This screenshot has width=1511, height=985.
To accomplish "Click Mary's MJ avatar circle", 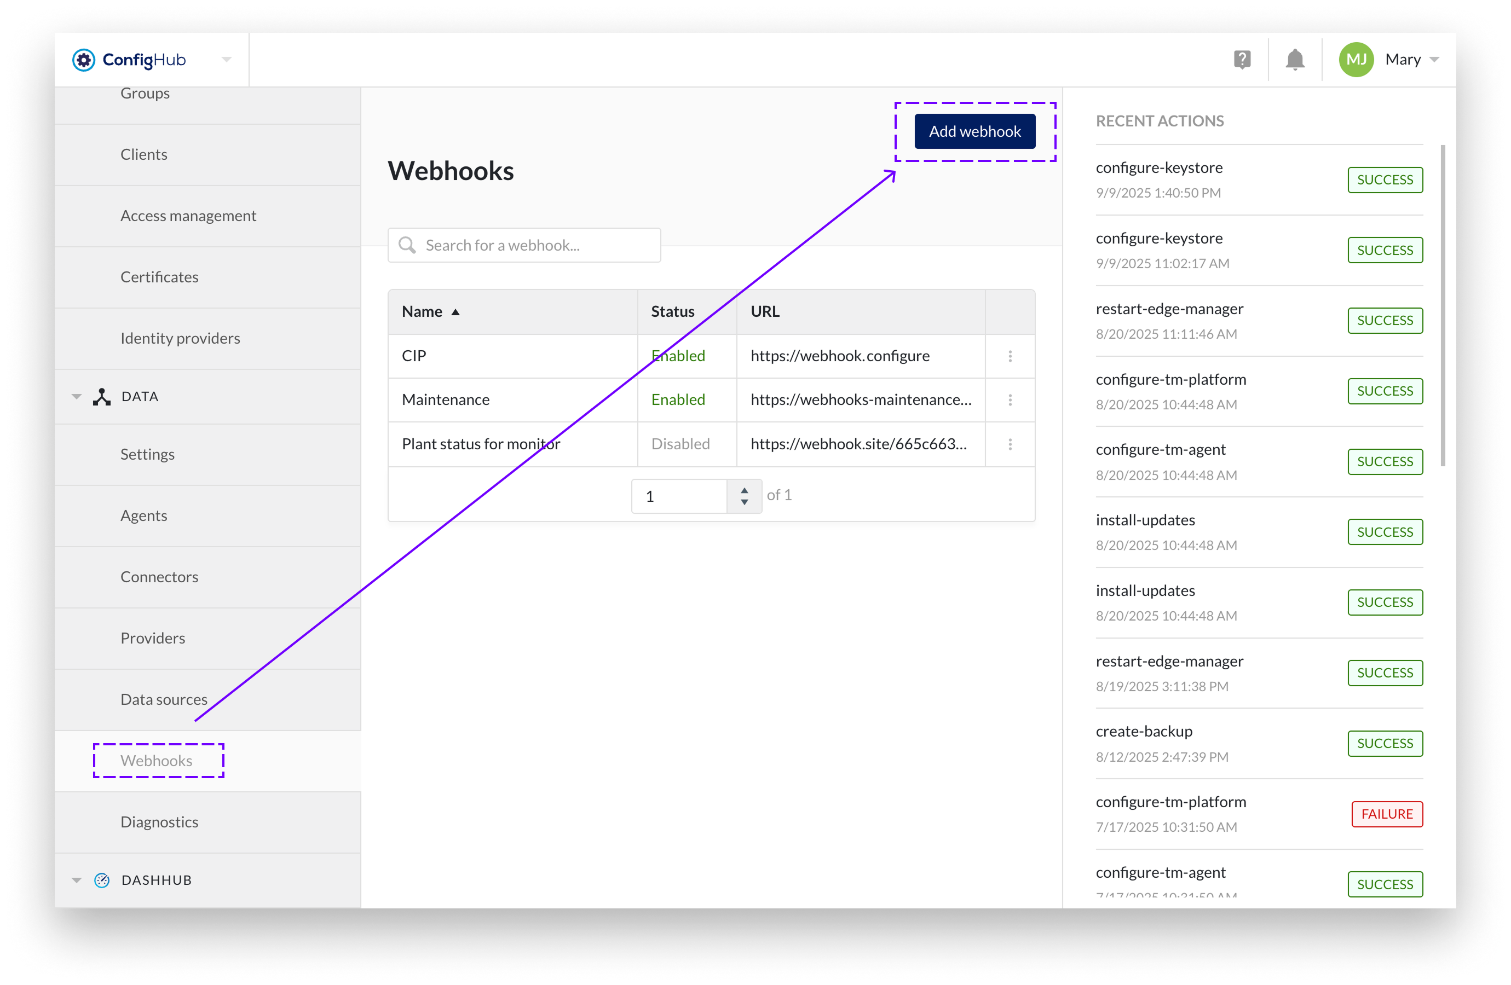I will pyautogui.click(x=1356, y=59).
